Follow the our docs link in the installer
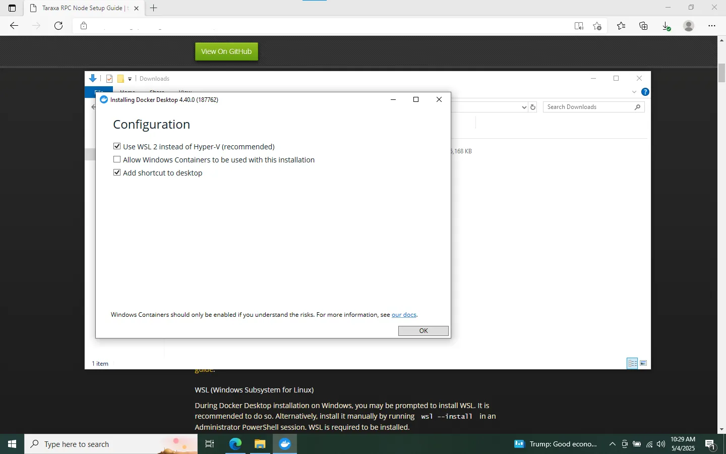Image resolution: width=726 pixels, height=454 pixels. (x=404, y=314)
